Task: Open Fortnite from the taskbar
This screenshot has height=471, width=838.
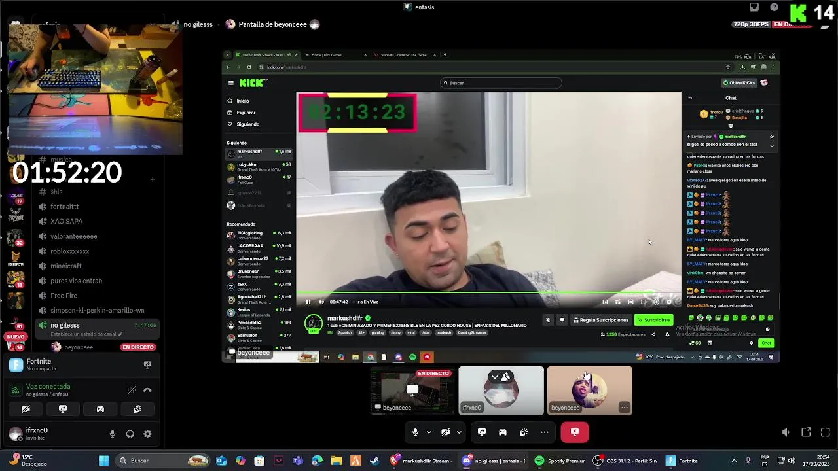Action: pos(682,461)
